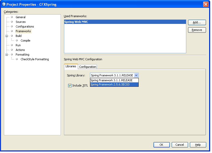Click the Compile node bullet icon

click(17, 41)
